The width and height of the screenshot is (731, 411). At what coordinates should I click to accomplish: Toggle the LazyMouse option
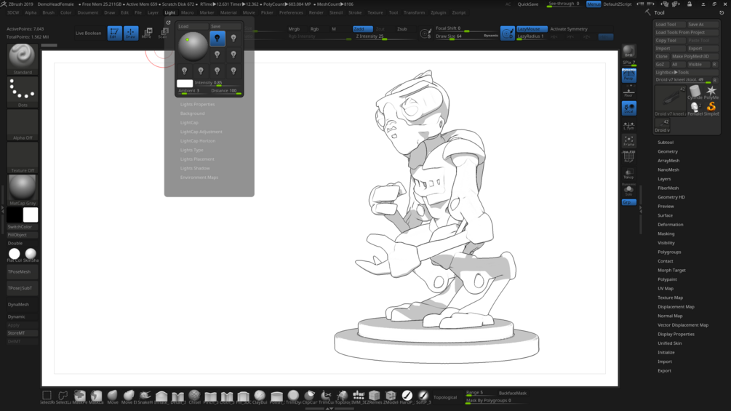click(532, 29)
